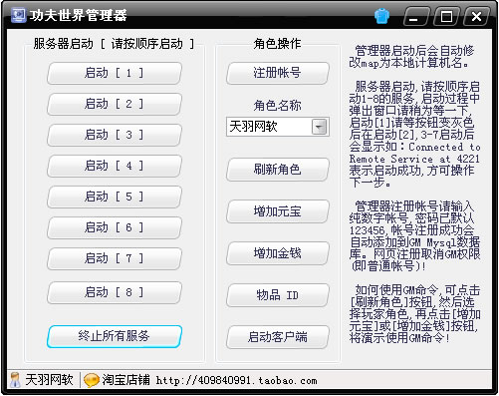
Task: Click the http://409840991.taobao.com link
Action: point(236,380)
